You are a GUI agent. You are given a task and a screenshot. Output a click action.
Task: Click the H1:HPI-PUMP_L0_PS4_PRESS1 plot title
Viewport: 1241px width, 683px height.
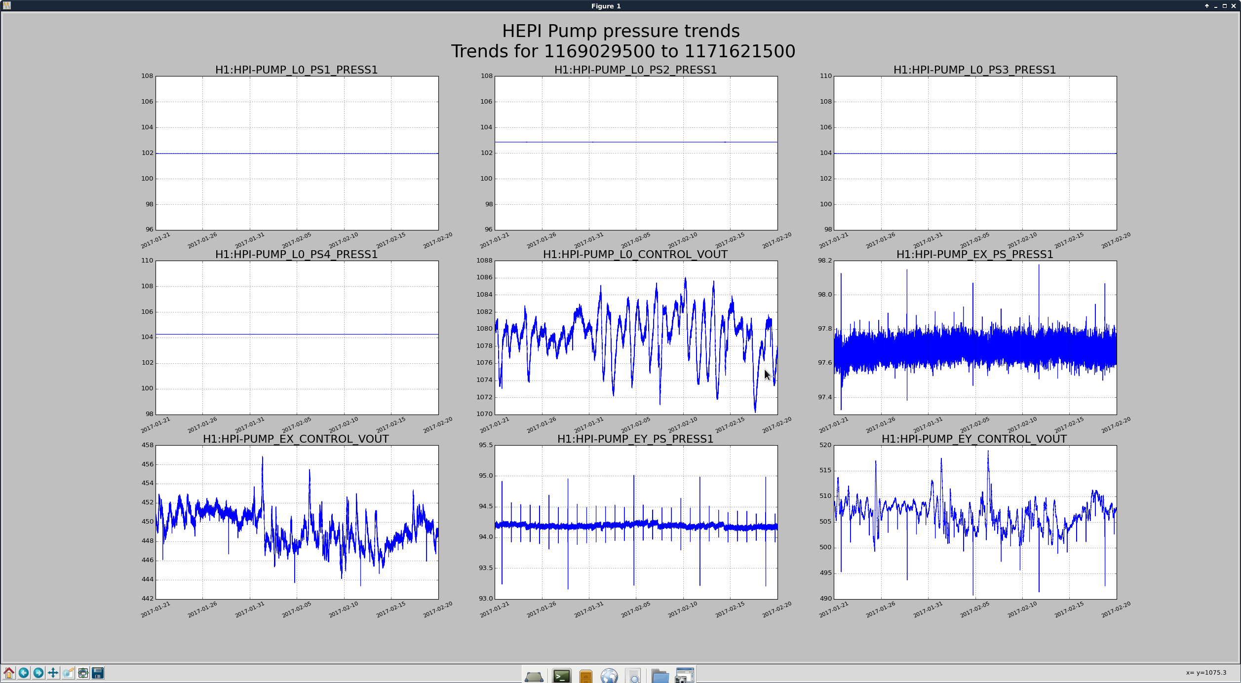pos(296,255)
